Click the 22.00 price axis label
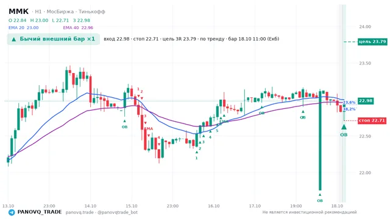This screenshot has width=390, height=219. (x=365, y=173)
